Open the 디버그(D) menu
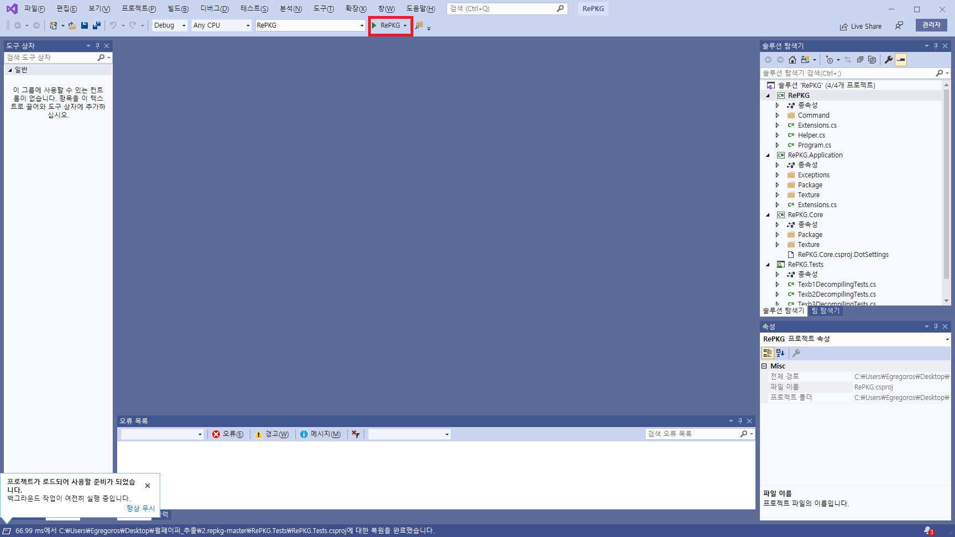This screenshot has height=537, width=955. [214, 9]
